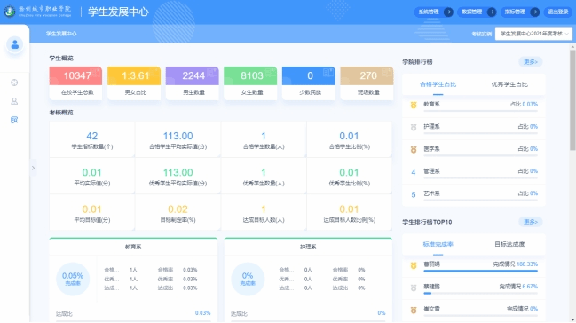Click the user avatar icon in sidebar

click(15, 45)
